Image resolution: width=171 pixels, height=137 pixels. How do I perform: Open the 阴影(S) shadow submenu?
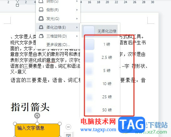click(x=58, y=2)
